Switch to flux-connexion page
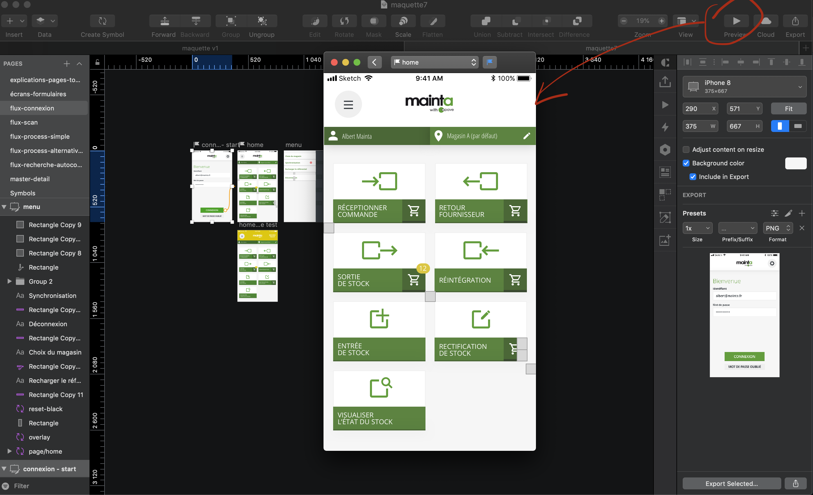The height and width of the screenshot is (495, 813). (x=32, y=108)
